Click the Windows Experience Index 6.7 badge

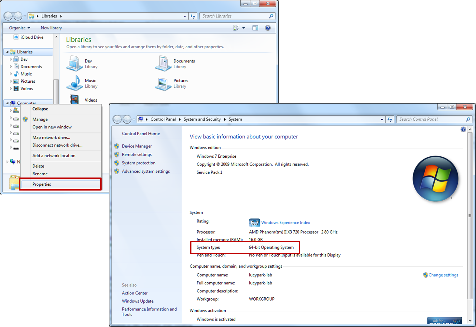tap(255, 222)
